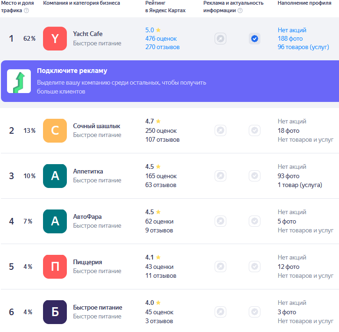Click the '62 %' traffic share
339x332 pixels.
pyautogui.click(x=29, y=38)
